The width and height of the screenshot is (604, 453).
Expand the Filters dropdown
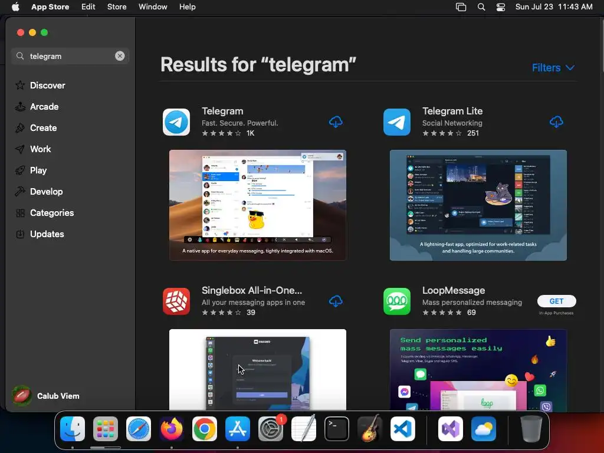[x=553, y=68]
